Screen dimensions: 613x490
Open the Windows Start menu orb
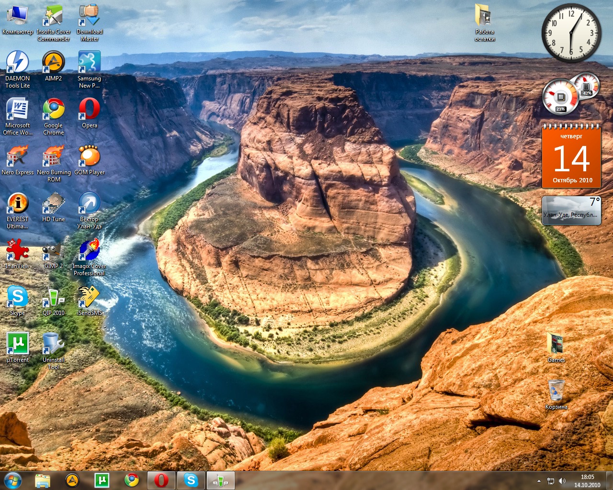(x=12, y=480)
